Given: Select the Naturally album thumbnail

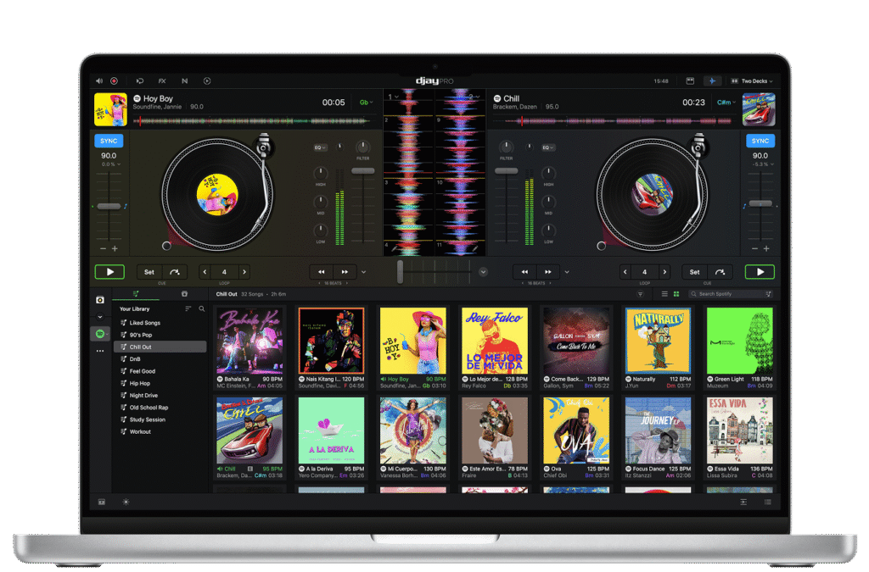Looking at the screenshot, I should click(658, 341).
